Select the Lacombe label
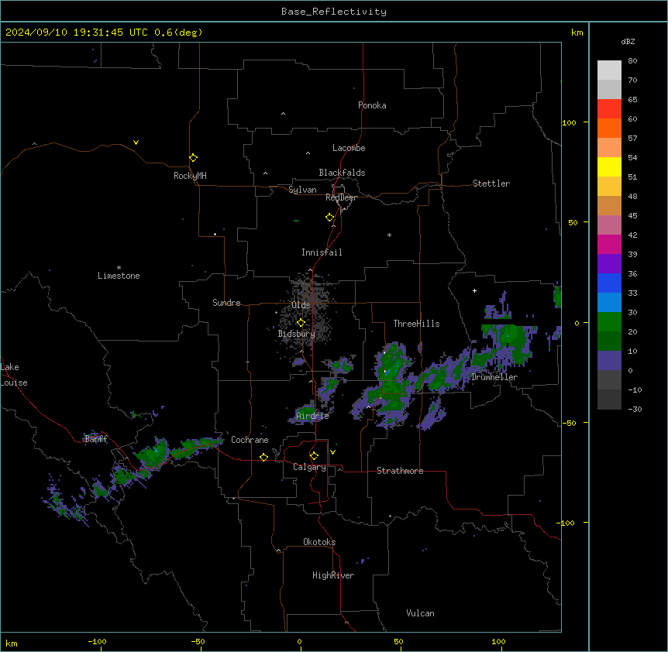This screenshot has width=668, height=652. 349,148
